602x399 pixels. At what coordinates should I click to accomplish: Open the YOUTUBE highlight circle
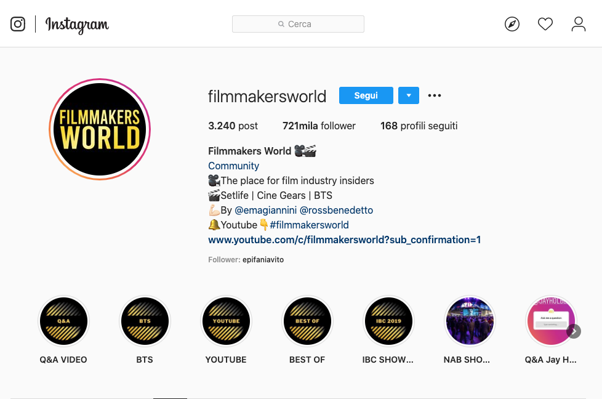pyautogui.click(x=226, y=321)
